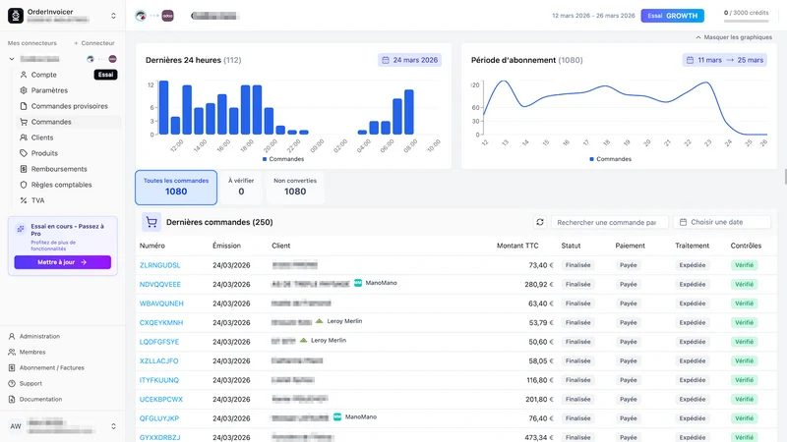
Task: Open the organization switcher chevrons beside OrderInvoicer
Action: pos(113,16)
